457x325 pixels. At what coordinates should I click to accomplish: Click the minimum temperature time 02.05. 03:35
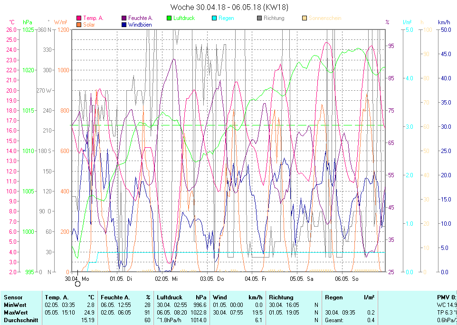(x=60, y=305)
